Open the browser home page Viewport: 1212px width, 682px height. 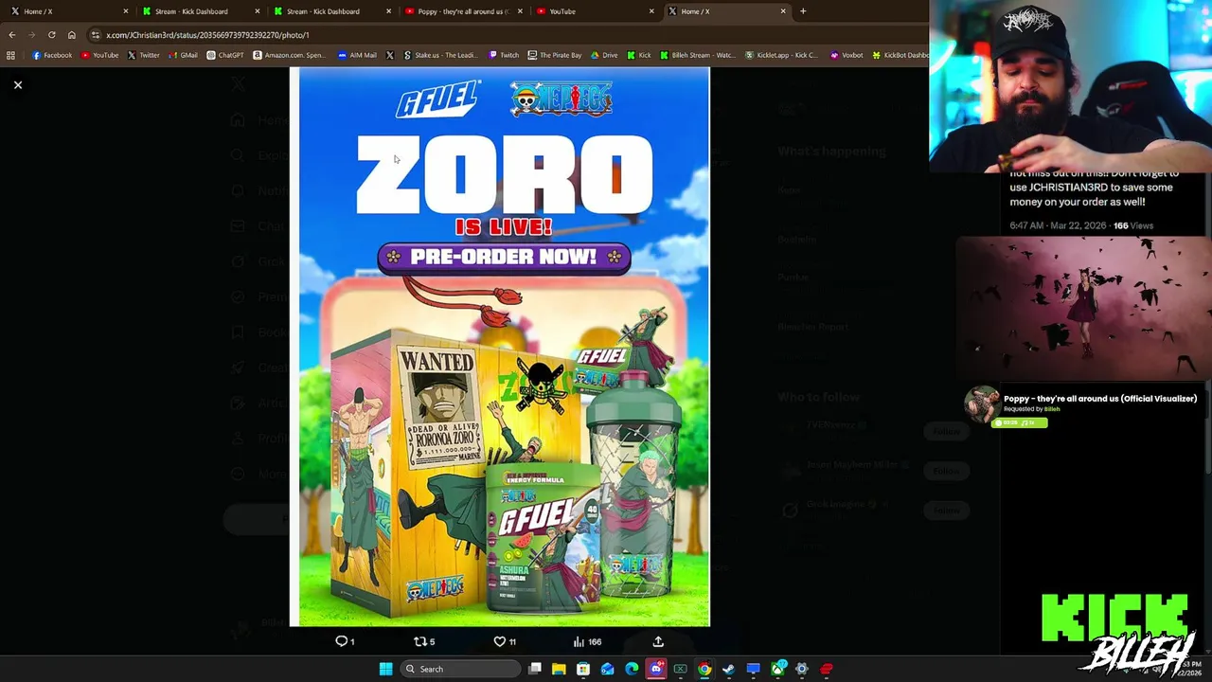coord(71,35)
